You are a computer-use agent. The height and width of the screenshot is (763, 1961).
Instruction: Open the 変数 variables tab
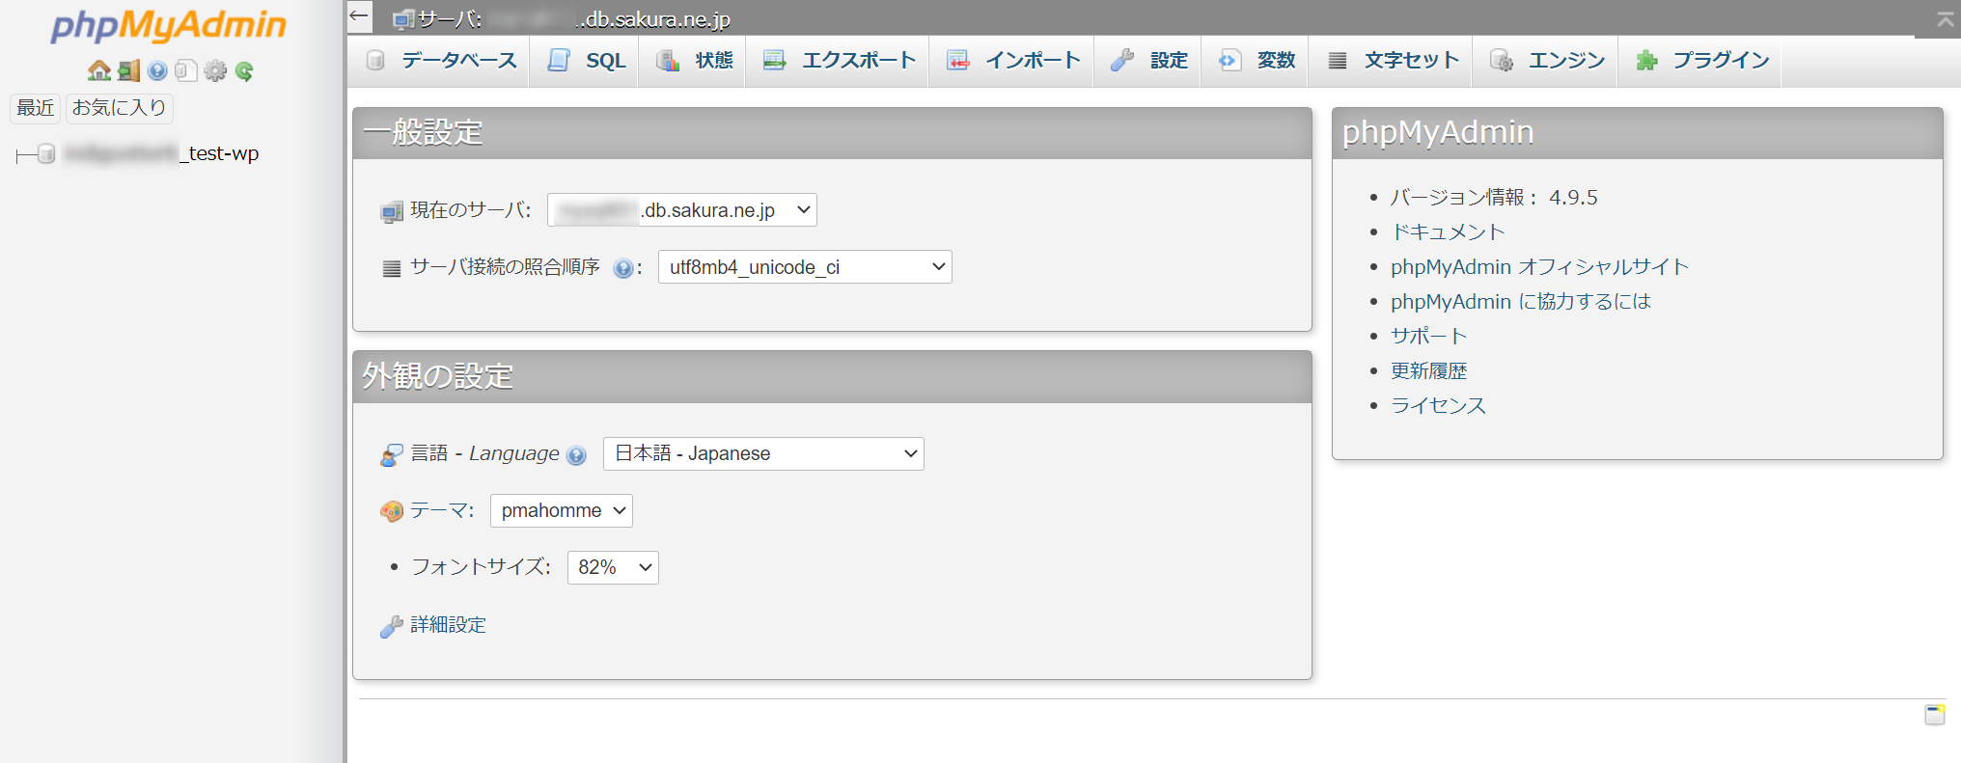[x=1257, y=61]
